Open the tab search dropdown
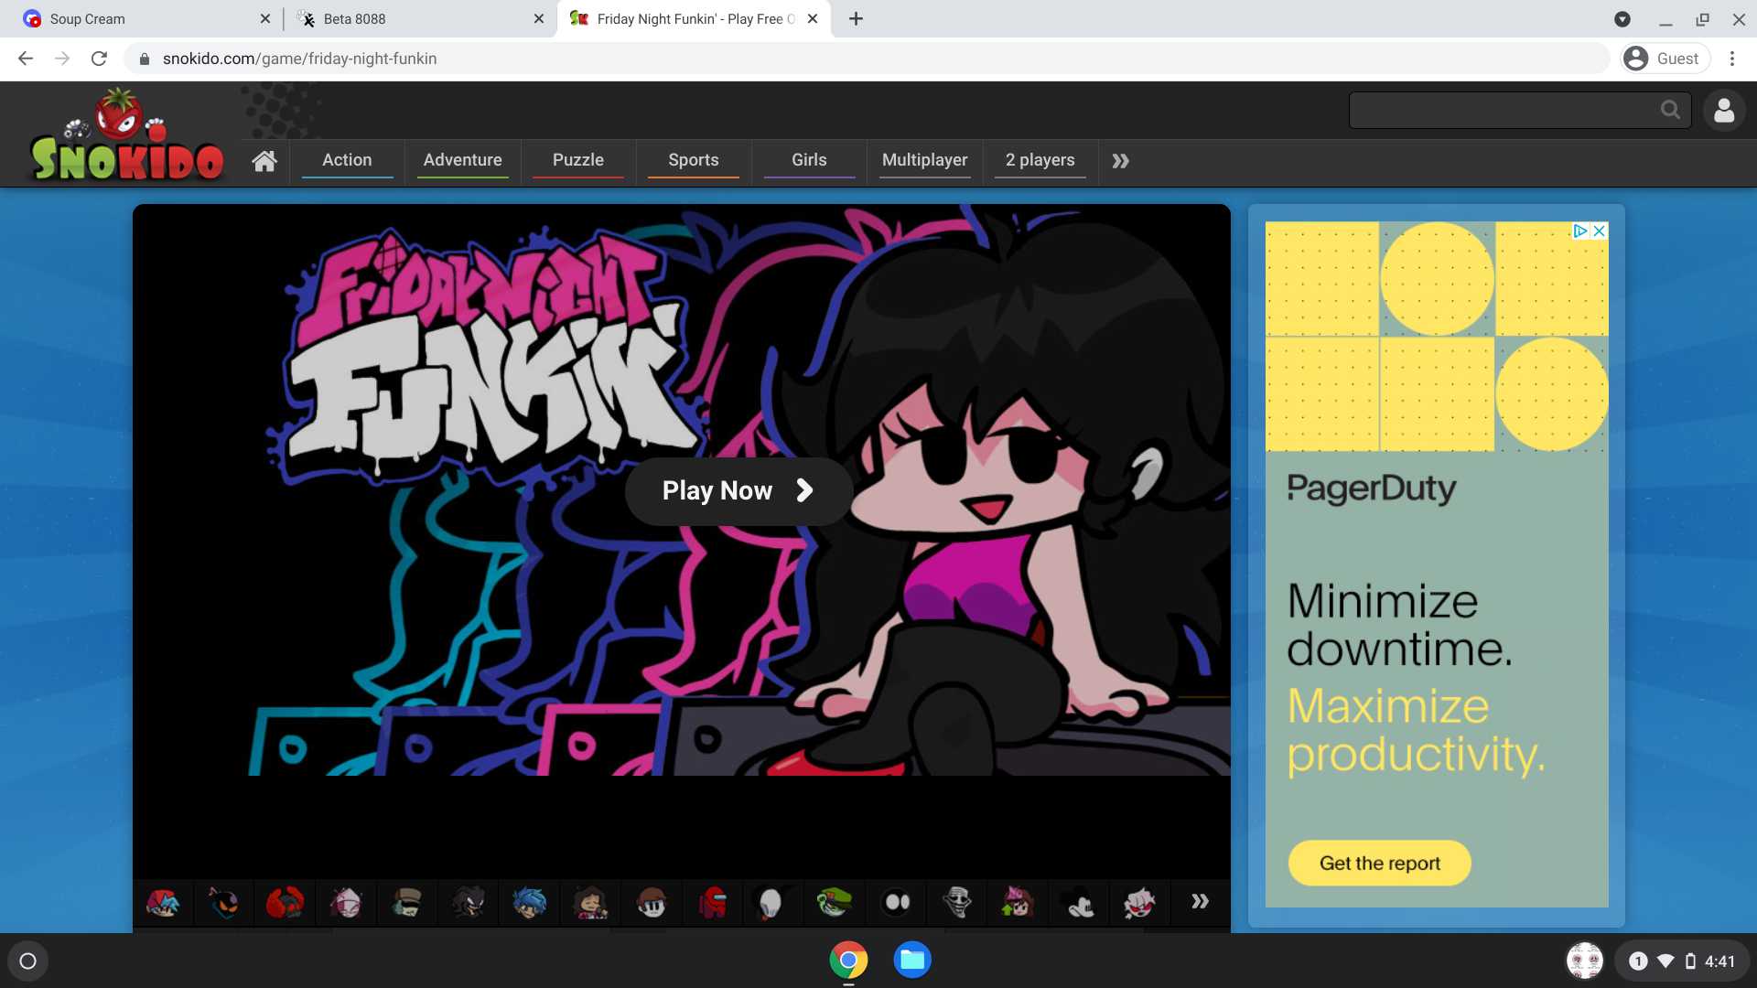The width and height of the screenshot is (1757, 988). 1622,19
